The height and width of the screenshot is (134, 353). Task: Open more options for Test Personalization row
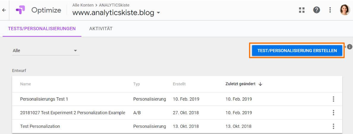(333, 126)
